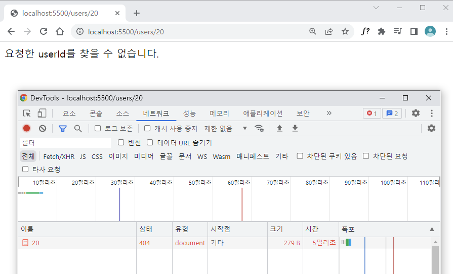This screenshot has width=453, height=274.
Task: Toggle the browser side panel icon
Action: point(414,31)
